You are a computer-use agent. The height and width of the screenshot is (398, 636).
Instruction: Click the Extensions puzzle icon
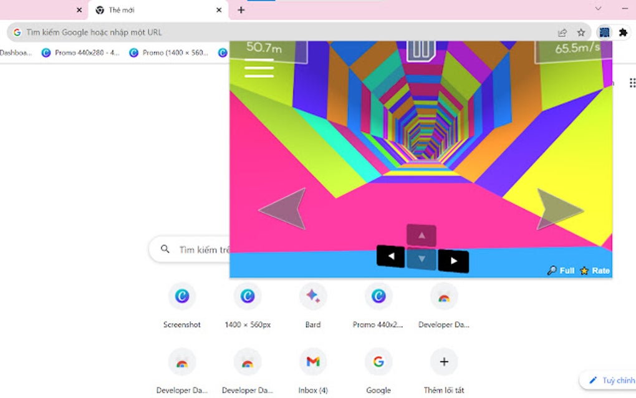622,32
